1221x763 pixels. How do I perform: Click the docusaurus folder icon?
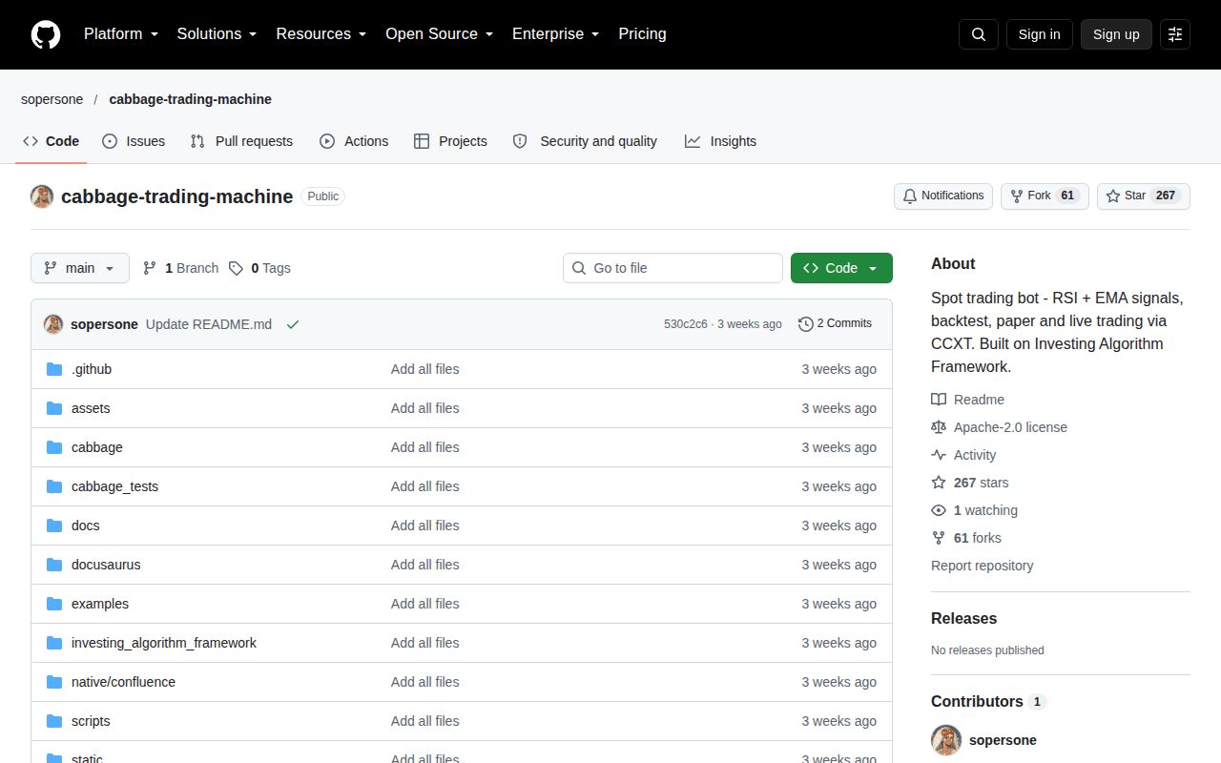54,565
